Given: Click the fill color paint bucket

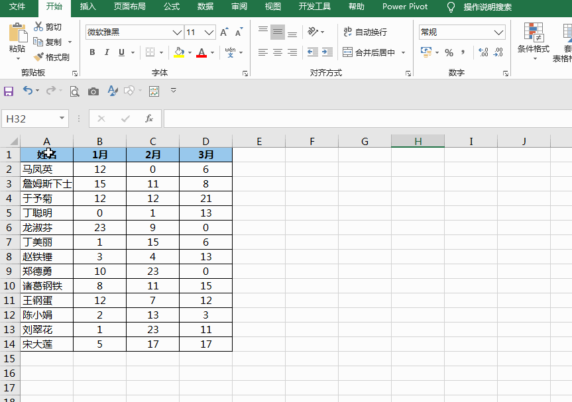Looking at the screenshot, I should pos(179,52).
